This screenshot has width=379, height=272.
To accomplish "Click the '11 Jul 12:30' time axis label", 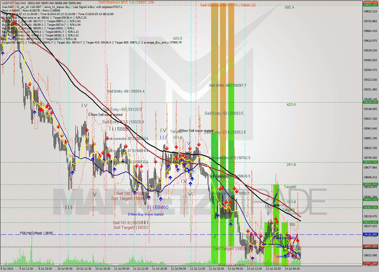I will coord(141,269).
